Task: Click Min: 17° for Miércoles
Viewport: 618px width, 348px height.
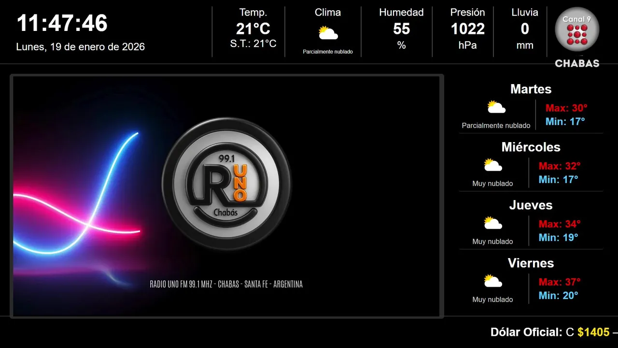Action: point(558,180)
